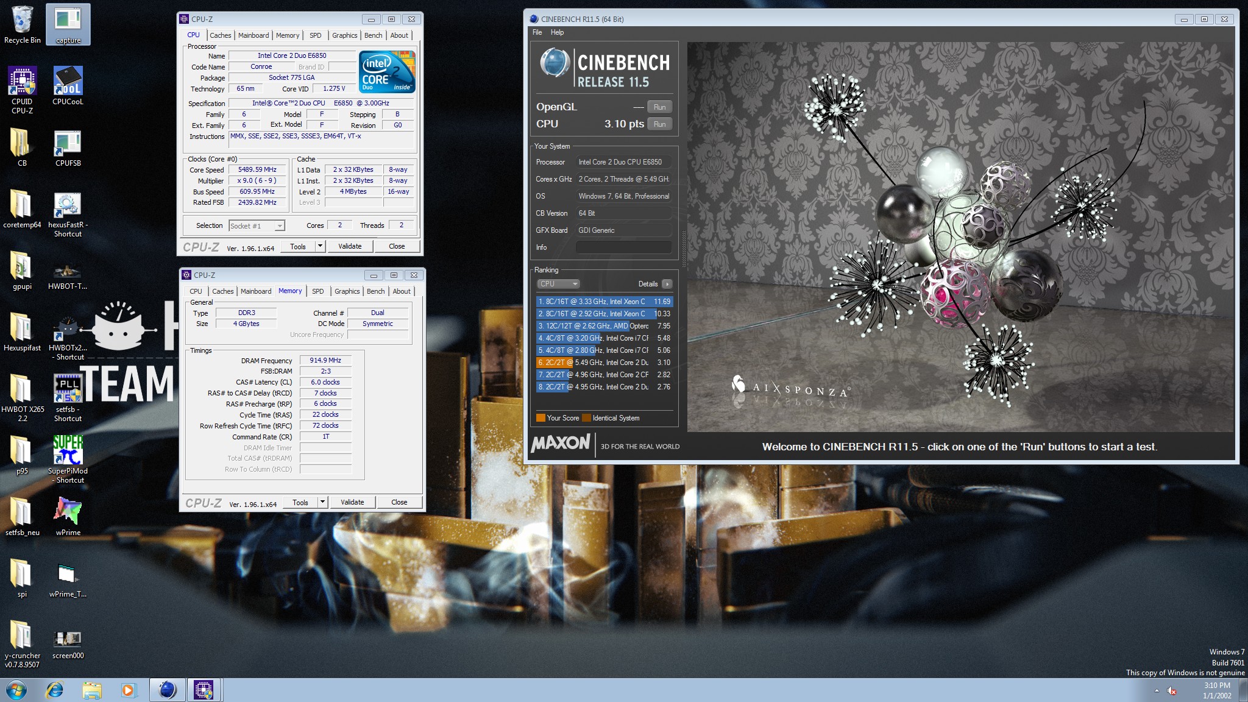The height and width of the screenshot is (702, 1248).
Task: Open the Hexuspifast folder
Action: (22, 331)
